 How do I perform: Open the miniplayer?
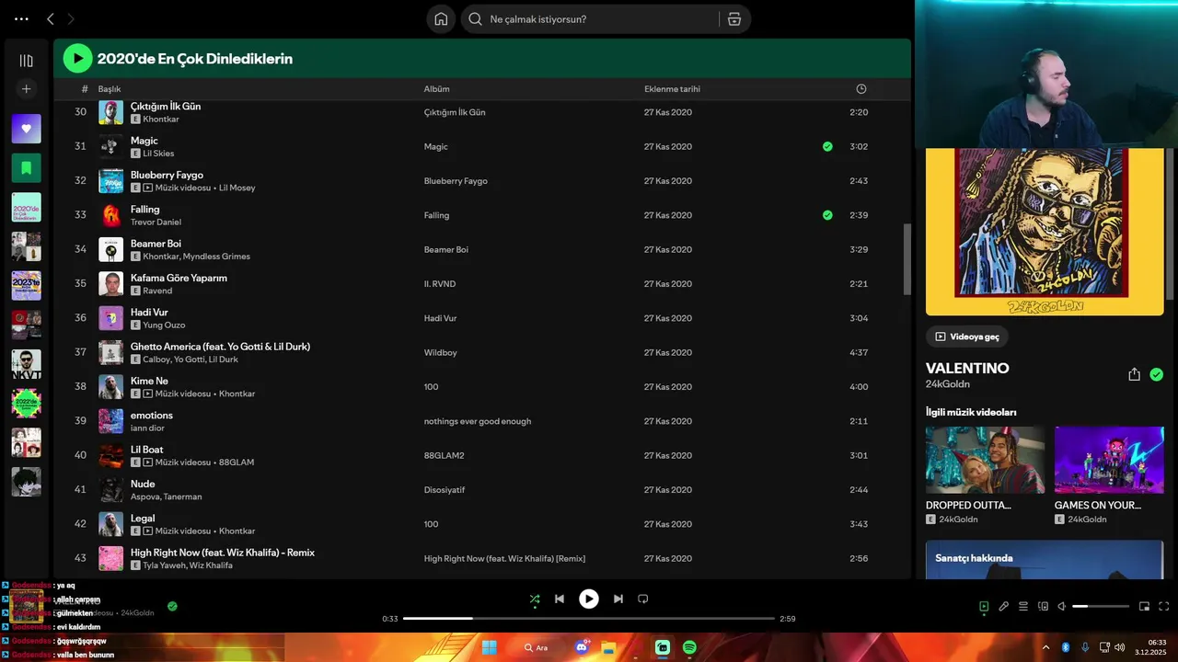(x=1144, y=607)
